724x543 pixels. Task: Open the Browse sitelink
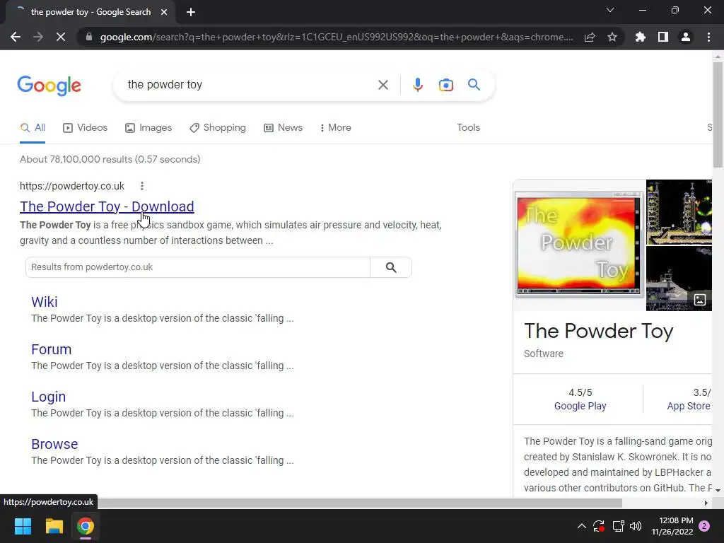click(x=54, y=444)
